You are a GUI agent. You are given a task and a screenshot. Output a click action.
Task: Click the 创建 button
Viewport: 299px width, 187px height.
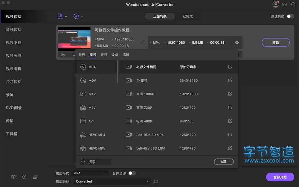coord(224,162)
